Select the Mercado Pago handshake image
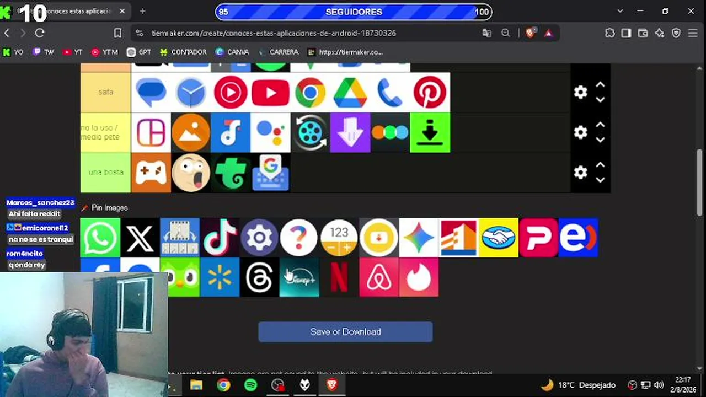 coord(499,238)
